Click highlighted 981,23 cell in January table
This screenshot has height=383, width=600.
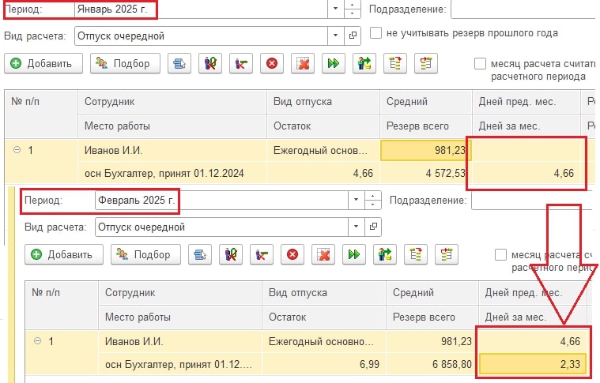[426, 150]
